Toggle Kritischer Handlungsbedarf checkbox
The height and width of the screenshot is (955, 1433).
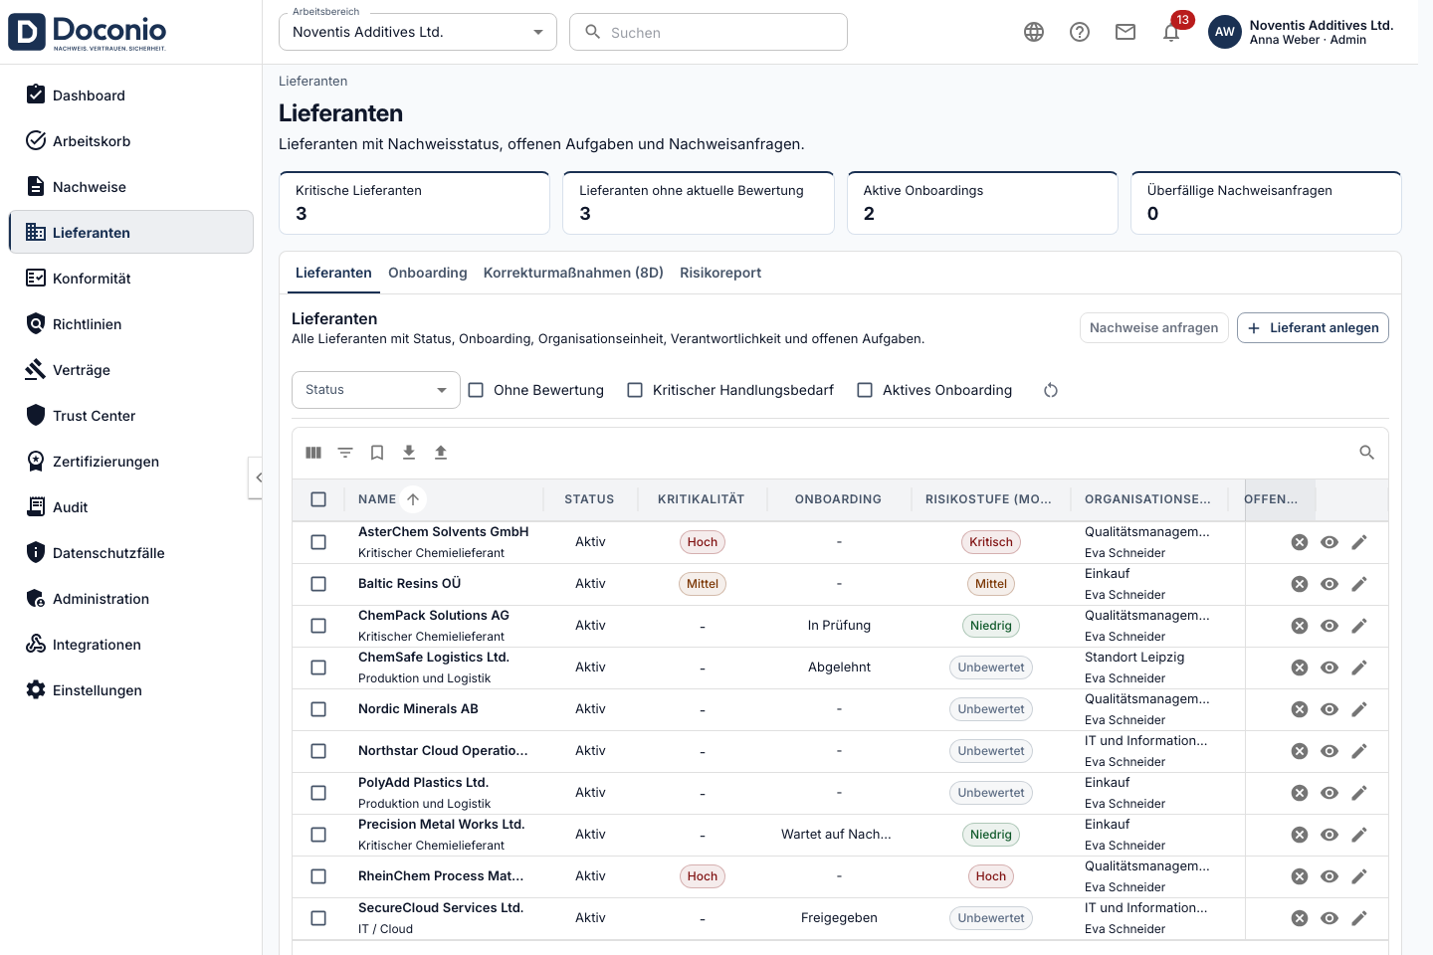point(635,390)
